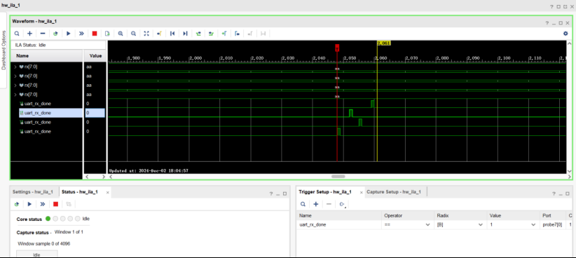Screen dimensions: 576x258
Task: Add a marker to the waveform
Action: [224, 34]
